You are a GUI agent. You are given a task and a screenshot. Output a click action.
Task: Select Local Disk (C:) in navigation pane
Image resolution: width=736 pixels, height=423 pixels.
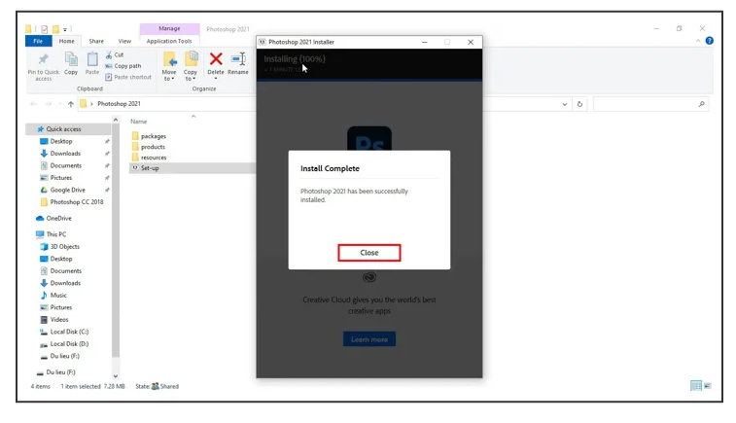coord(69,332)
